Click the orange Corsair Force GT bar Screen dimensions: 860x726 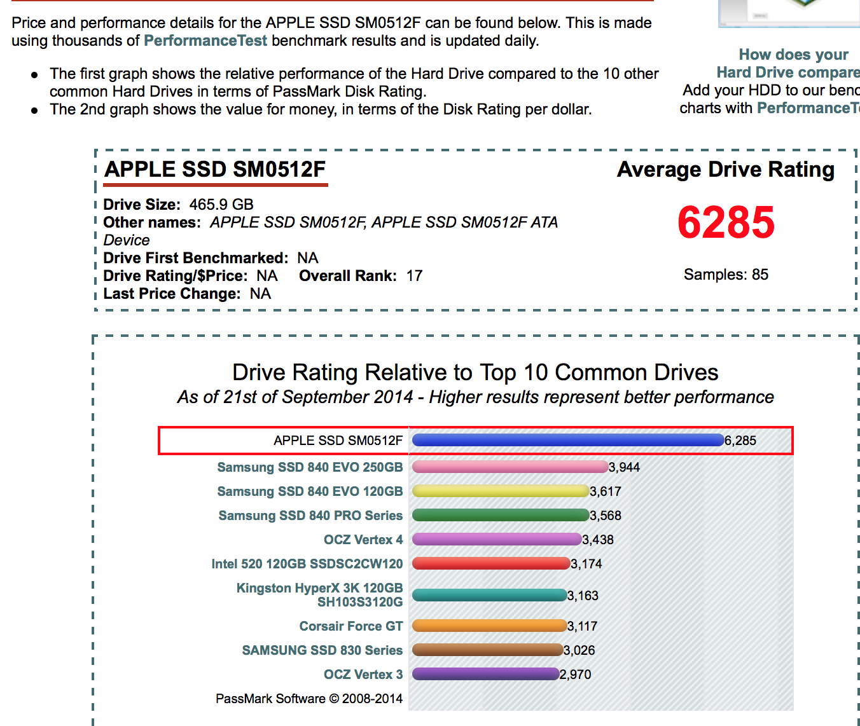(x=489, y=626)
